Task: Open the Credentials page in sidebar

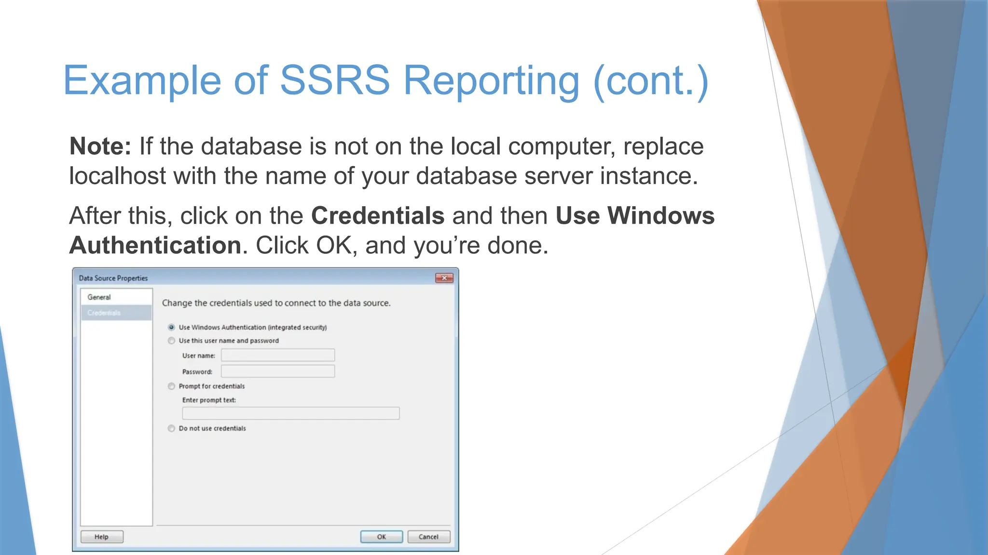Action: click(116, 313)
